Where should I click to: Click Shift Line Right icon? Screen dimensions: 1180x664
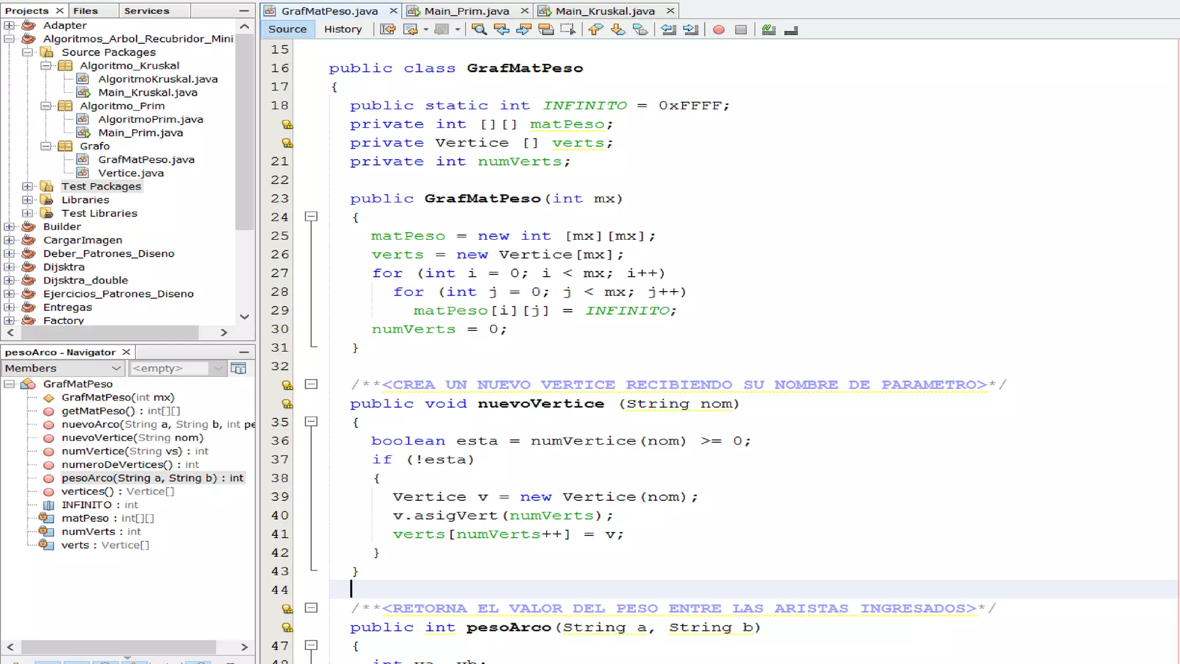690,29
